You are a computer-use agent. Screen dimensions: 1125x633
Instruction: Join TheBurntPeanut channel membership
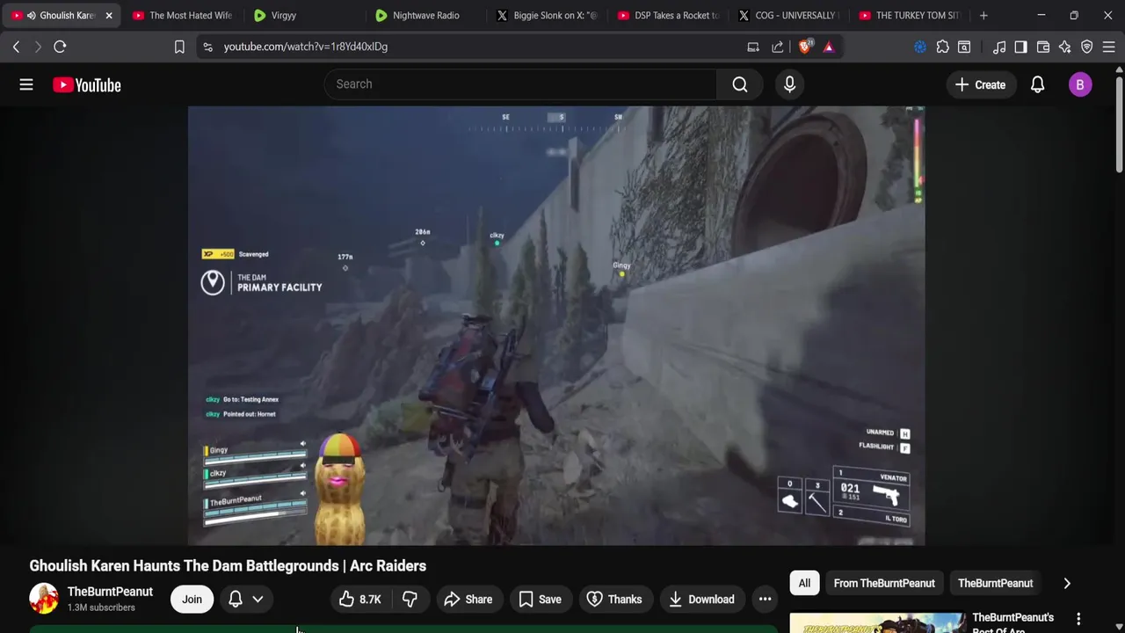click(192, 599)
